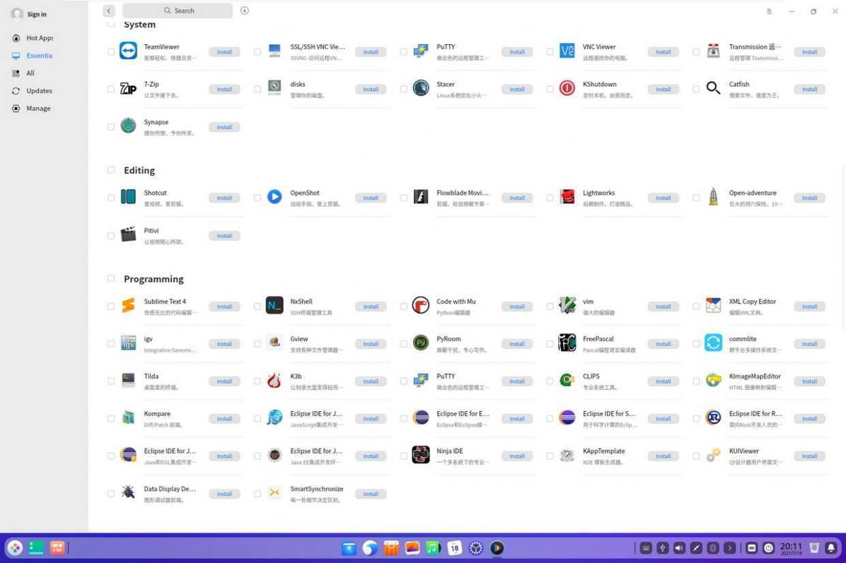Click the Shotcut app icon
The height and width of the screenshot is (563, 846).
pyautogui.click(x=128, y=197)
